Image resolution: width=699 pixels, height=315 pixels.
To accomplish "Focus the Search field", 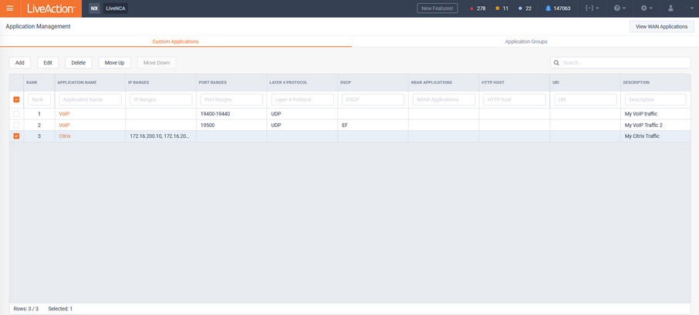I will 620,62.
